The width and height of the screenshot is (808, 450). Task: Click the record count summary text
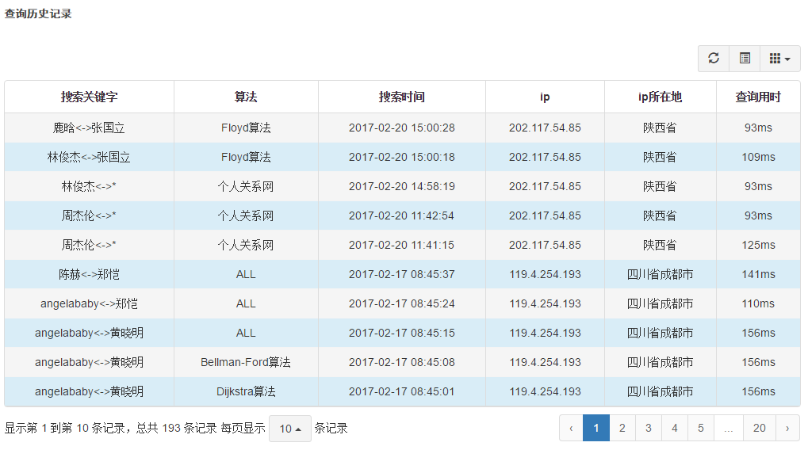[111, 429]
